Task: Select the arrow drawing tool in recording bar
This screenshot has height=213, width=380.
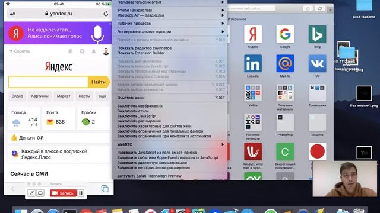Action: click(31, 193)
